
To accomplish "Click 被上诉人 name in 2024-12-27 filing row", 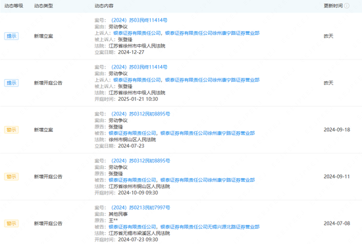I will pos(125,40).
